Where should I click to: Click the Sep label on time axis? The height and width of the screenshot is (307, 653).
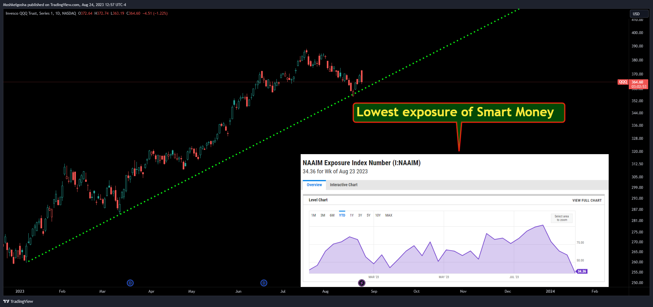tap(374, 291)
